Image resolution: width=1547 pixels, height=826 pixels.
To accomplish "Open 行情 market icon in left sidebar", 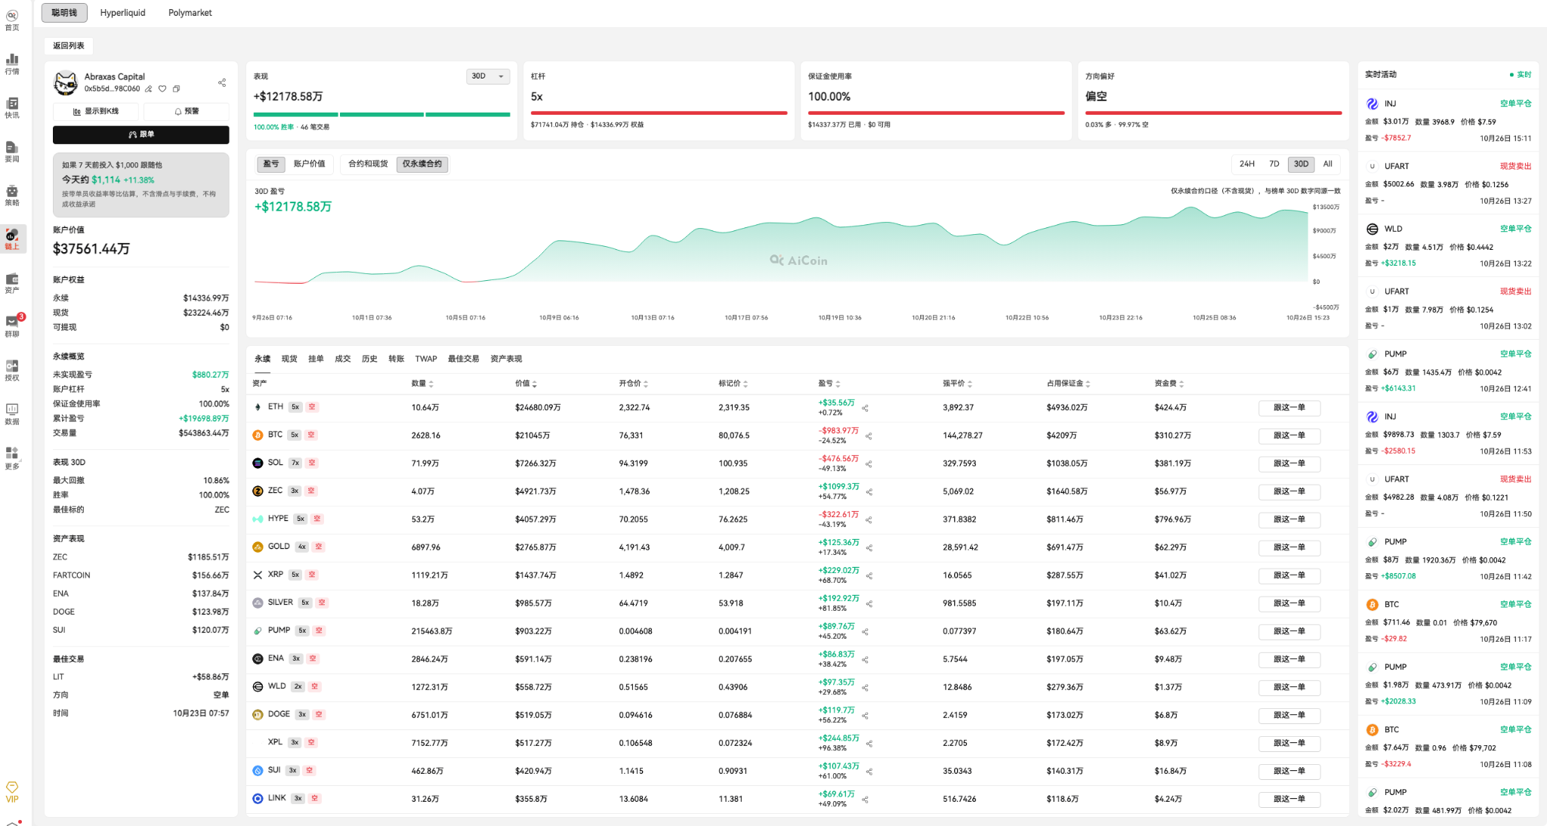I will coord(12,64).
